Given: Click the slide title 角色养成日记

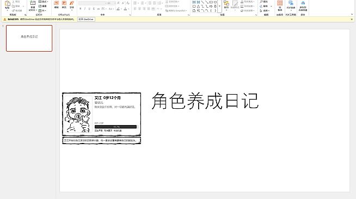Looking at the screenshot, I should pos(205,101).
